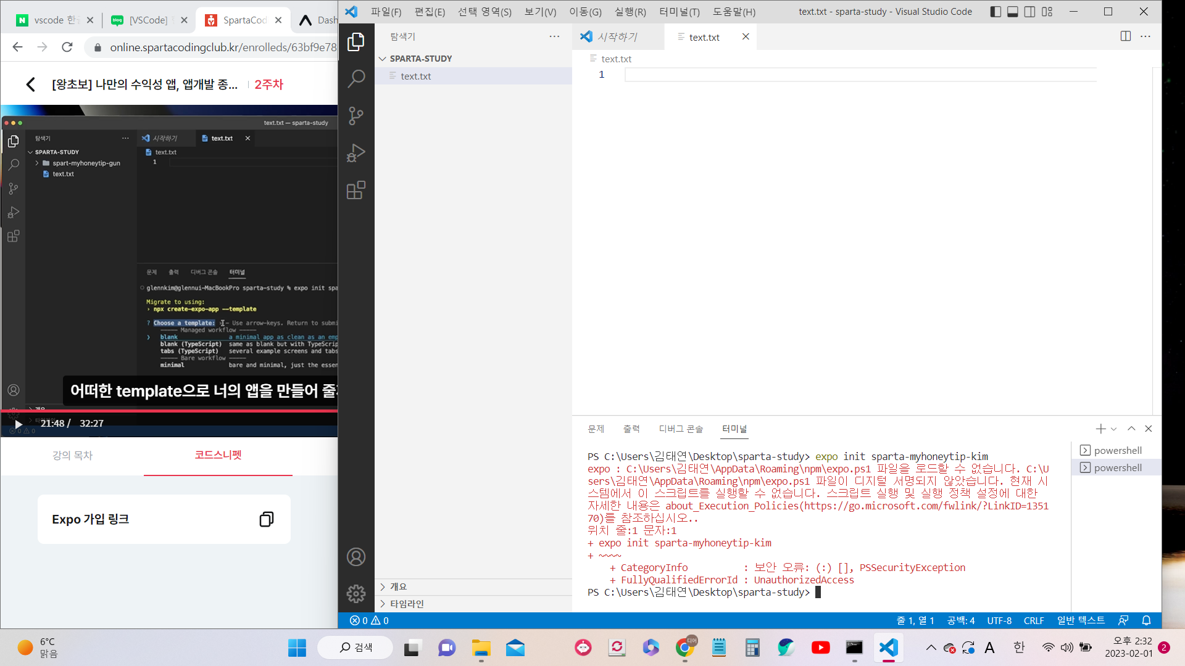The image size is (1185, 666).
Task: Toggle the bottom panel layout icon
Action: [1013, 12]
